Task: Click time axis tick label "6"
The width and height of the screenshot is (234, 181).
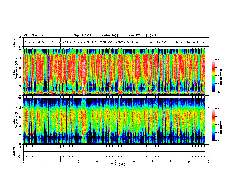Action: click(x=134, y=161)
